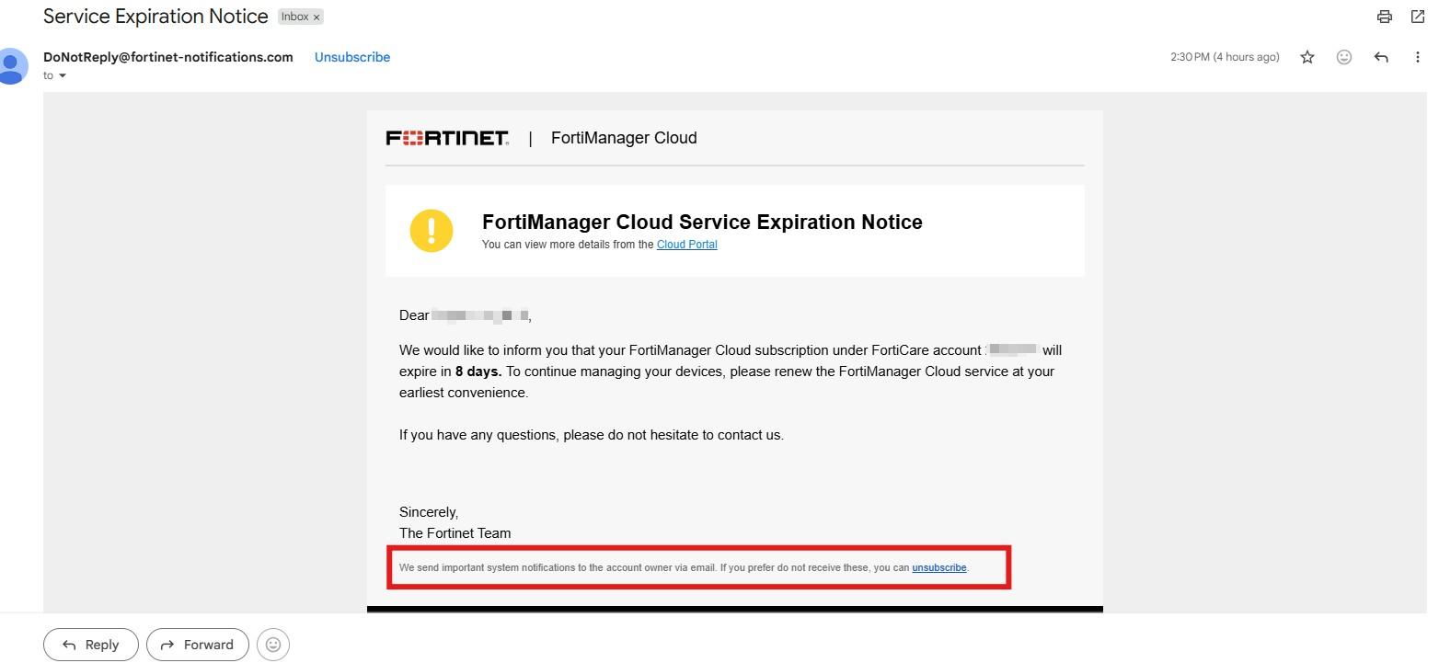This screenshot has height=663, width=1439.
Task: Click the Fortinet logo in the email
Action: click(x=447, y=139)
